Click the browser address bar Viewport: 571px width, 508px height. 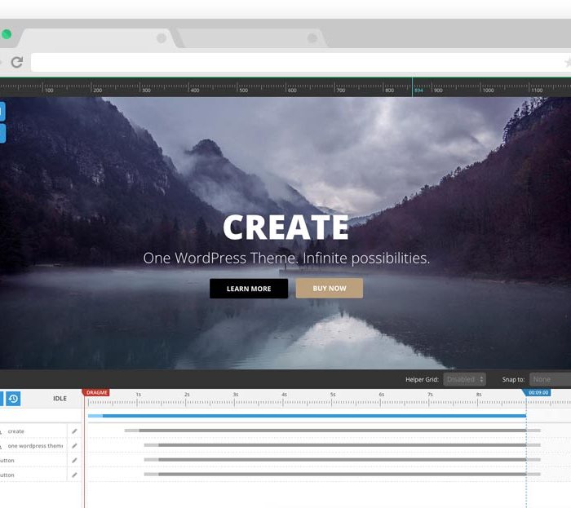301,63
